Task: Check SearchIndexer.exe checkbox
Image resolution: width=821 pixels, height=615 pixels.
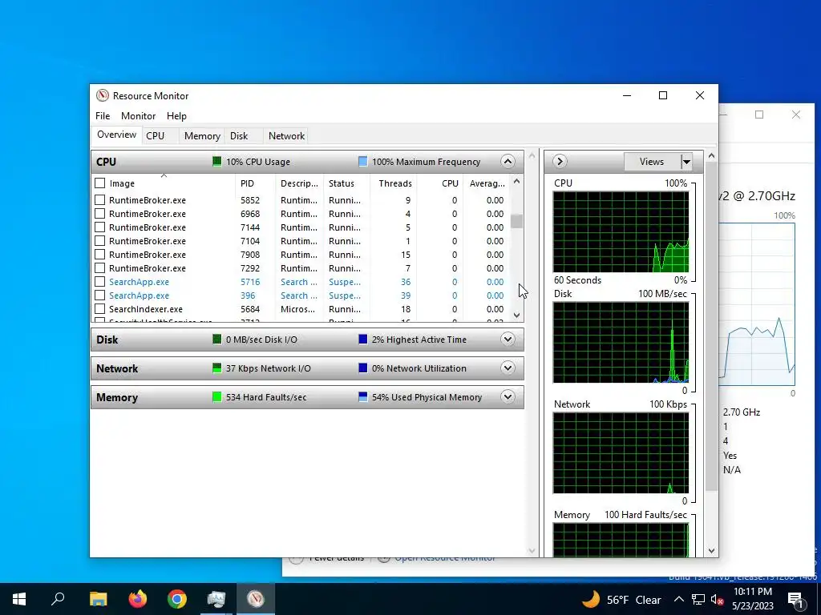Action: 100,308
